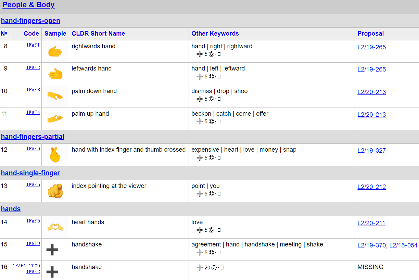This screenshot has width=419, height=280.
Task: Open proposal L2/19-327 link
Action: click(x=371, y=151)
